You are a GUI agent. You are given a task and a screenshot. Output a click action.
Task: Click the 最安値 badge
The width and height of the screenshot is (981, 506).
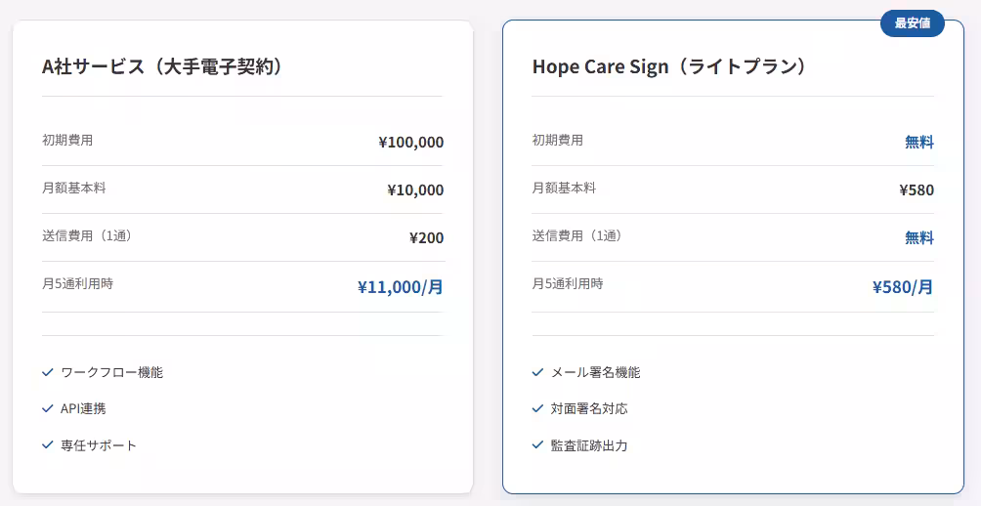pyautogui.click(x=912, y=22)
